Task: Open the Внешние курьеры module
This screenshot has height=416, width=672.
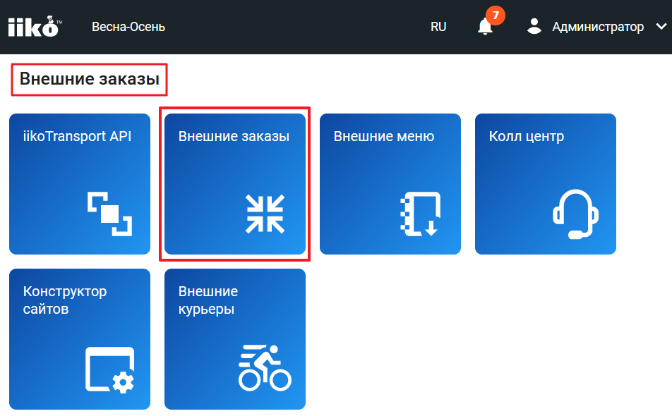Action: point(234,338)
